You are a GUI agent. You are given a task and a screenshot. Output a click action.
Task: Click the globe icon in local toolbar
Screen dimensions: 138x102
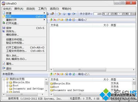tap(67, 74)
